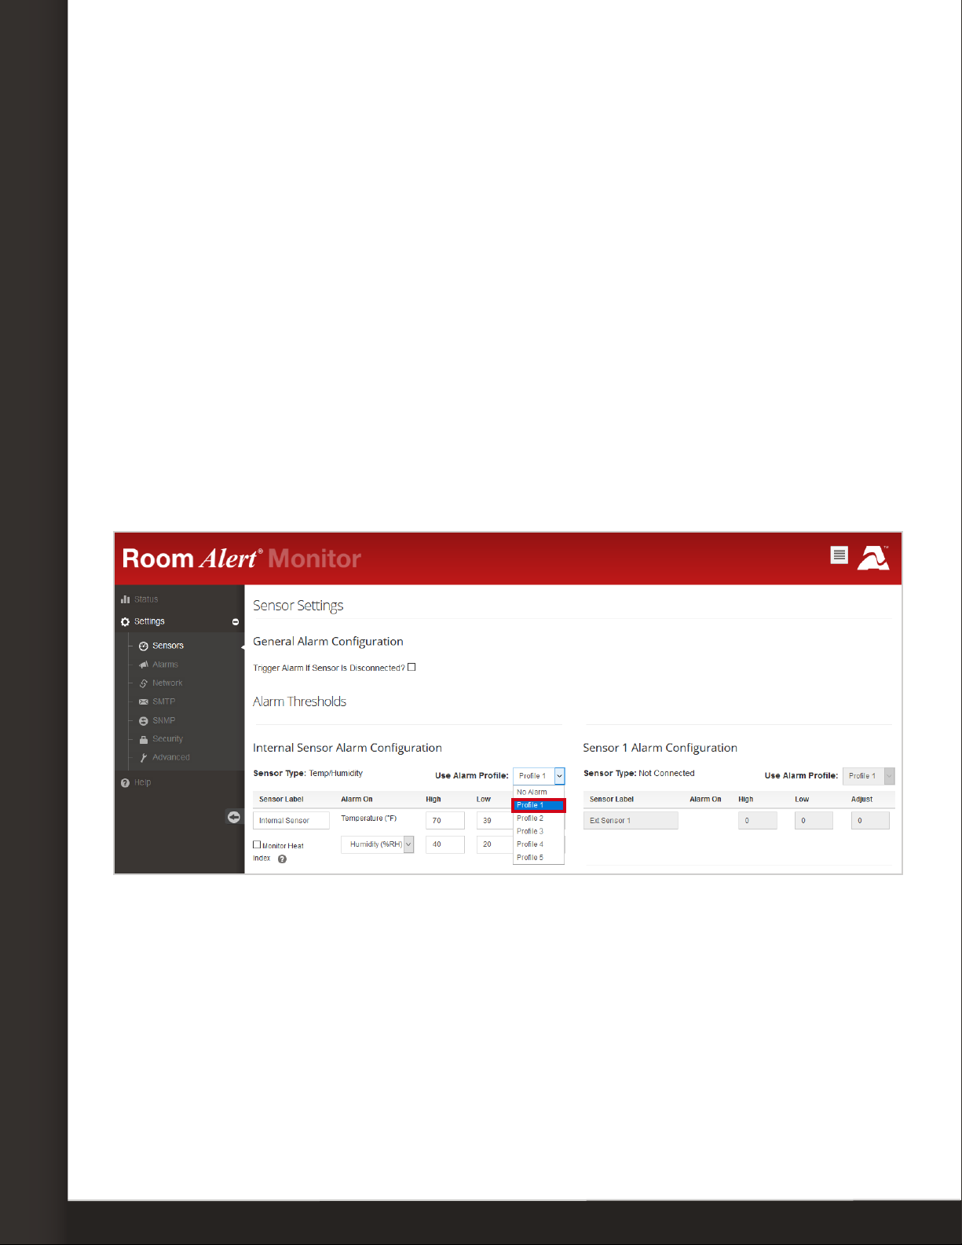
Task: Click the Sensor 1 Adjust value field
Action: pos(870,821)
